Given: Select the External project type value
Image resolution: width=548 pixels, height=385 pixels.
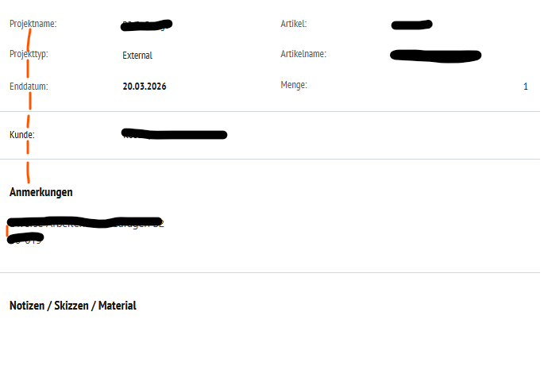Looking at the screenshot, I should tap(137, 56).
